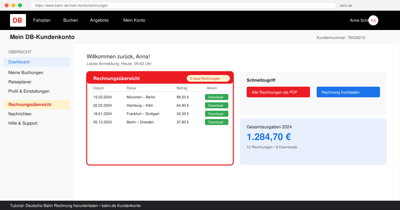Click the Hamburg – Köln trip text
This screenshot has width=400, height=210.
[x=140, y=106]
